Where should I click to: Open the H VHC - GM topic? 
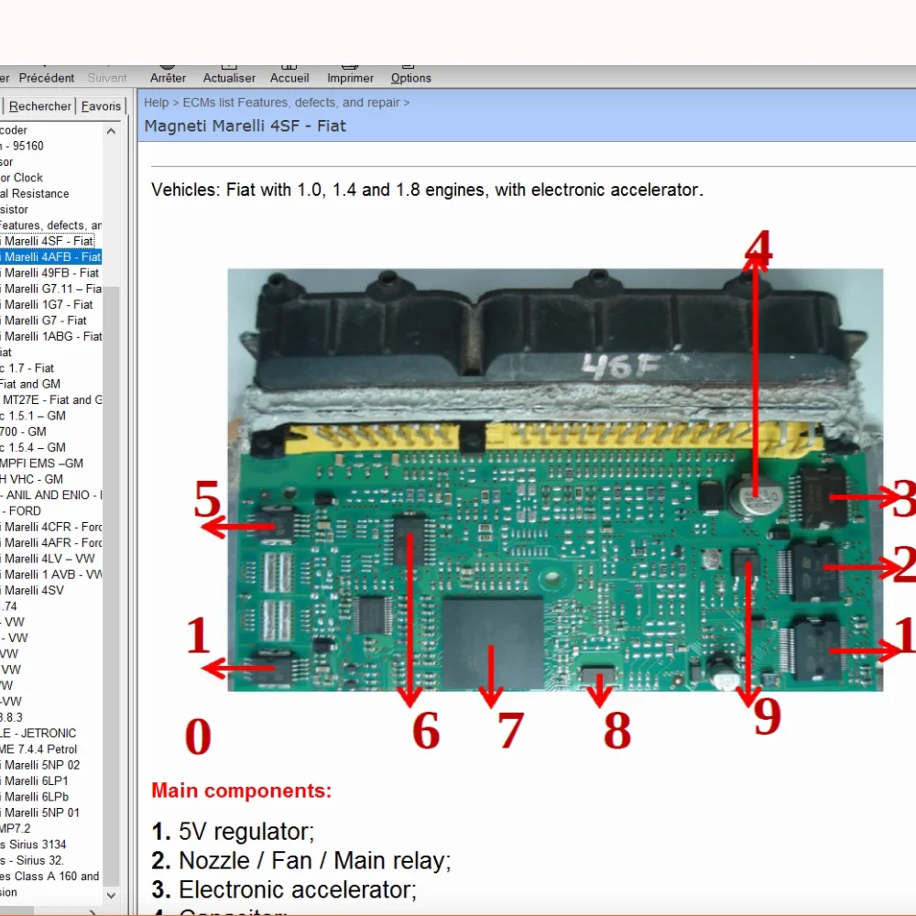click(31, 479)
